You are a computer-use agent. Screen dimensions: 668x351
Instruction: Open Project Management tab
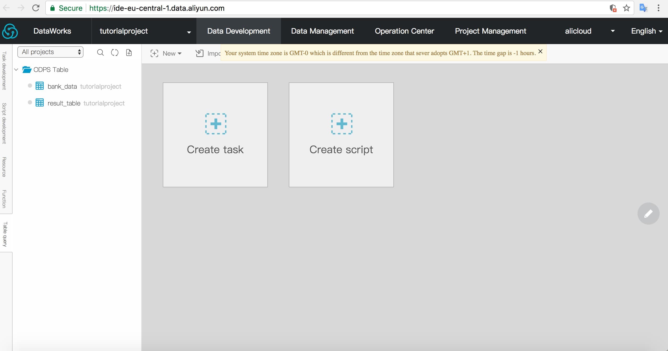coord(490,31)
